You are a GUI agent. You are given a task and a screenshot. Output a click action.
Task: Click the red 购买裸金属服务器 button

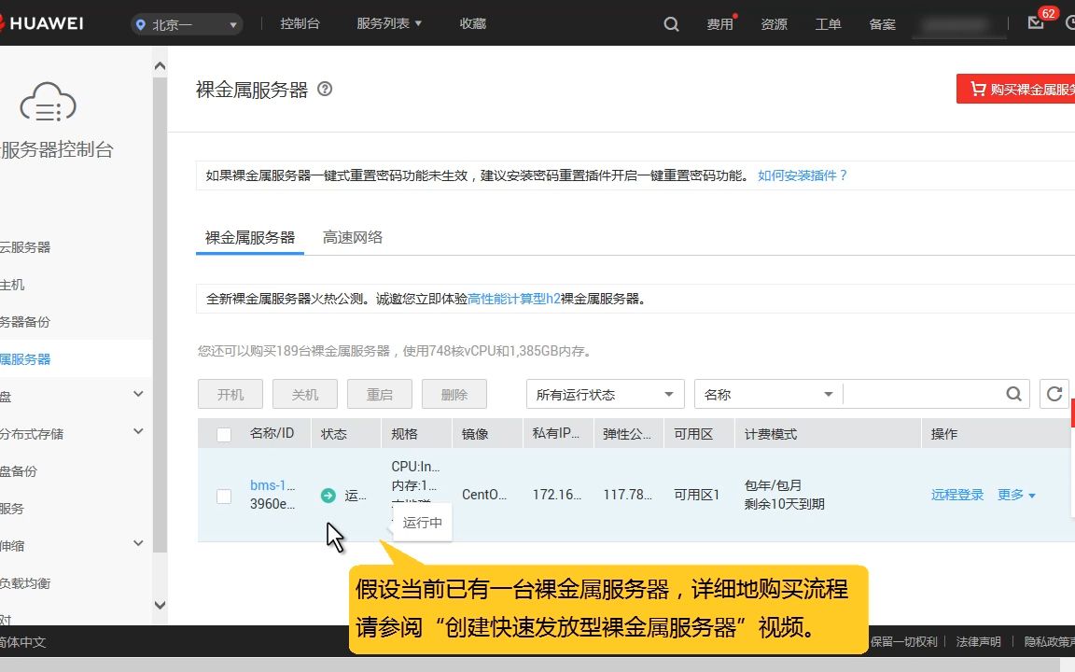pyautogui.click(x=1015, y=90)
